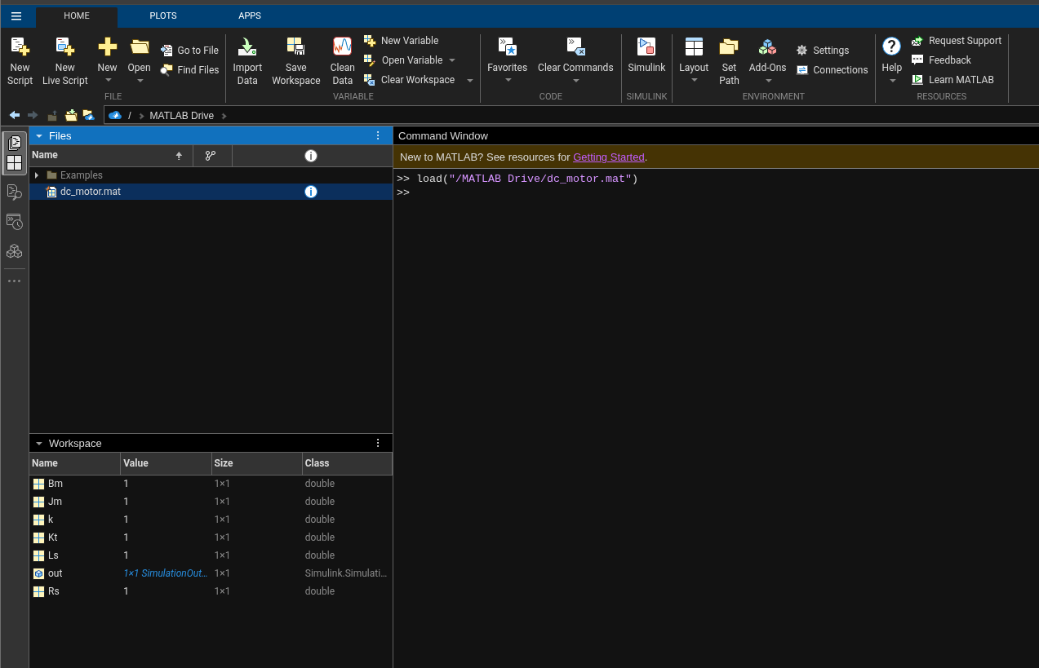The width and height of the screenshot is (1039, 668).
Task: Open Learn MATLAB resources
Action: point(952,80)
